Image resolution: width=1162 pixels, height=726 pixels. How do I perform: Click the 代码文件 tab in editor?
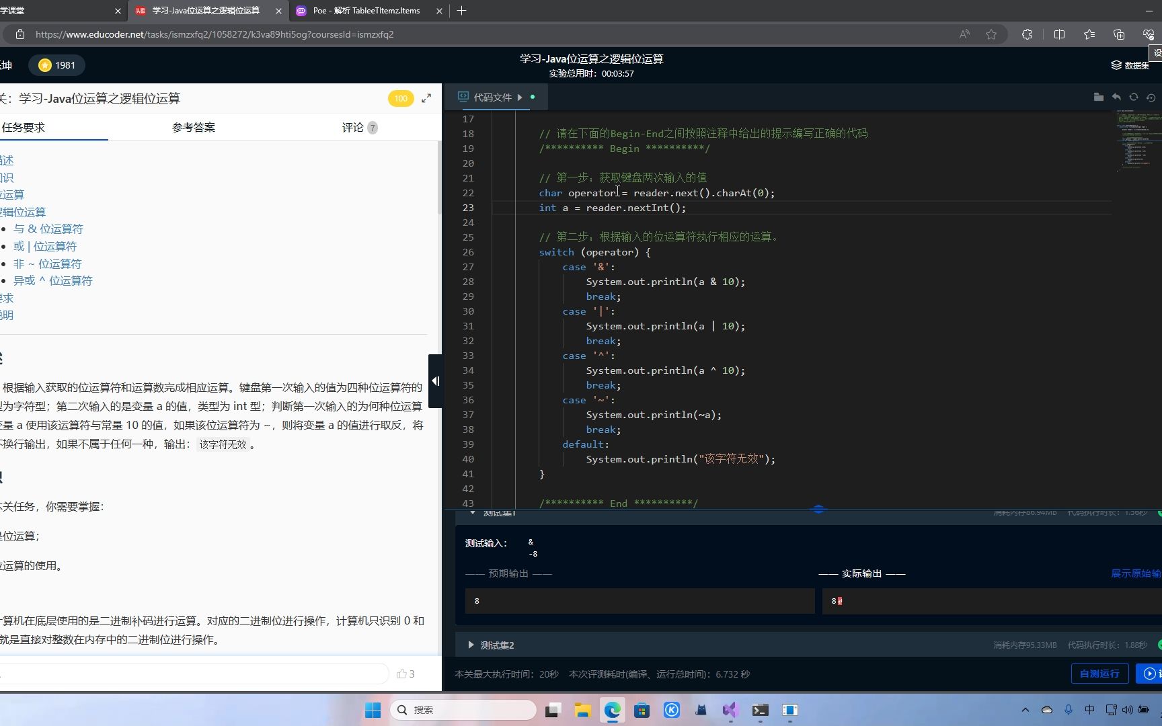[x=493, y=97]
